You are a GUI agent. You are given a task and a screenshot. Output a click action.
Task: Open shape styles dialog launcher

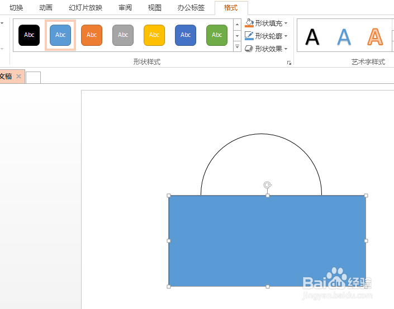pyautogui.click(x=289, y=63)
